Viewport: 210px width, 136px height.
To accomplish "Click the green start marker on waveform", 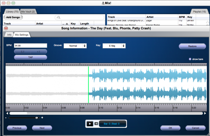I will (x=88, y=85).
